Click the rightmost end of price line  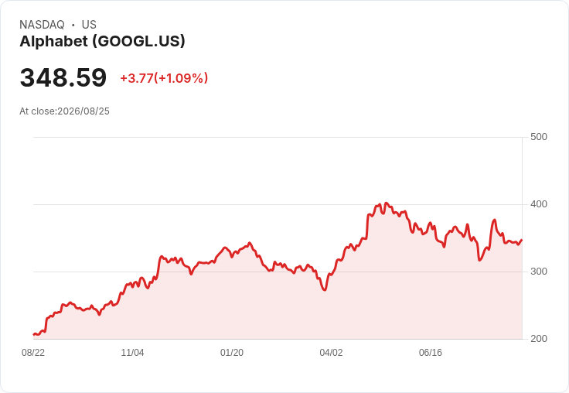[x=522, y=240]
